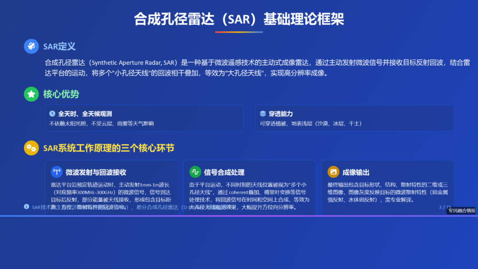The width and height of the screenshot is (478, 269).
Task: Click the blue satellite icon beside SAR定义
Action: [30, 46]
